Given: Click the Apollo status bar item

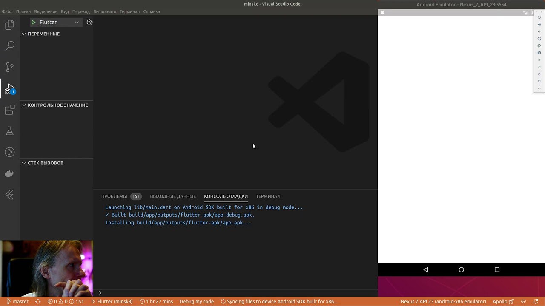Looking at the screenshot, I should click(x=504, y=301).
